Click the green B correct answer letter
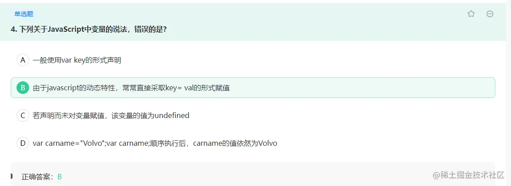Viewport: 511px width, 186px height. pyautogui.click(x=60, y=177)
